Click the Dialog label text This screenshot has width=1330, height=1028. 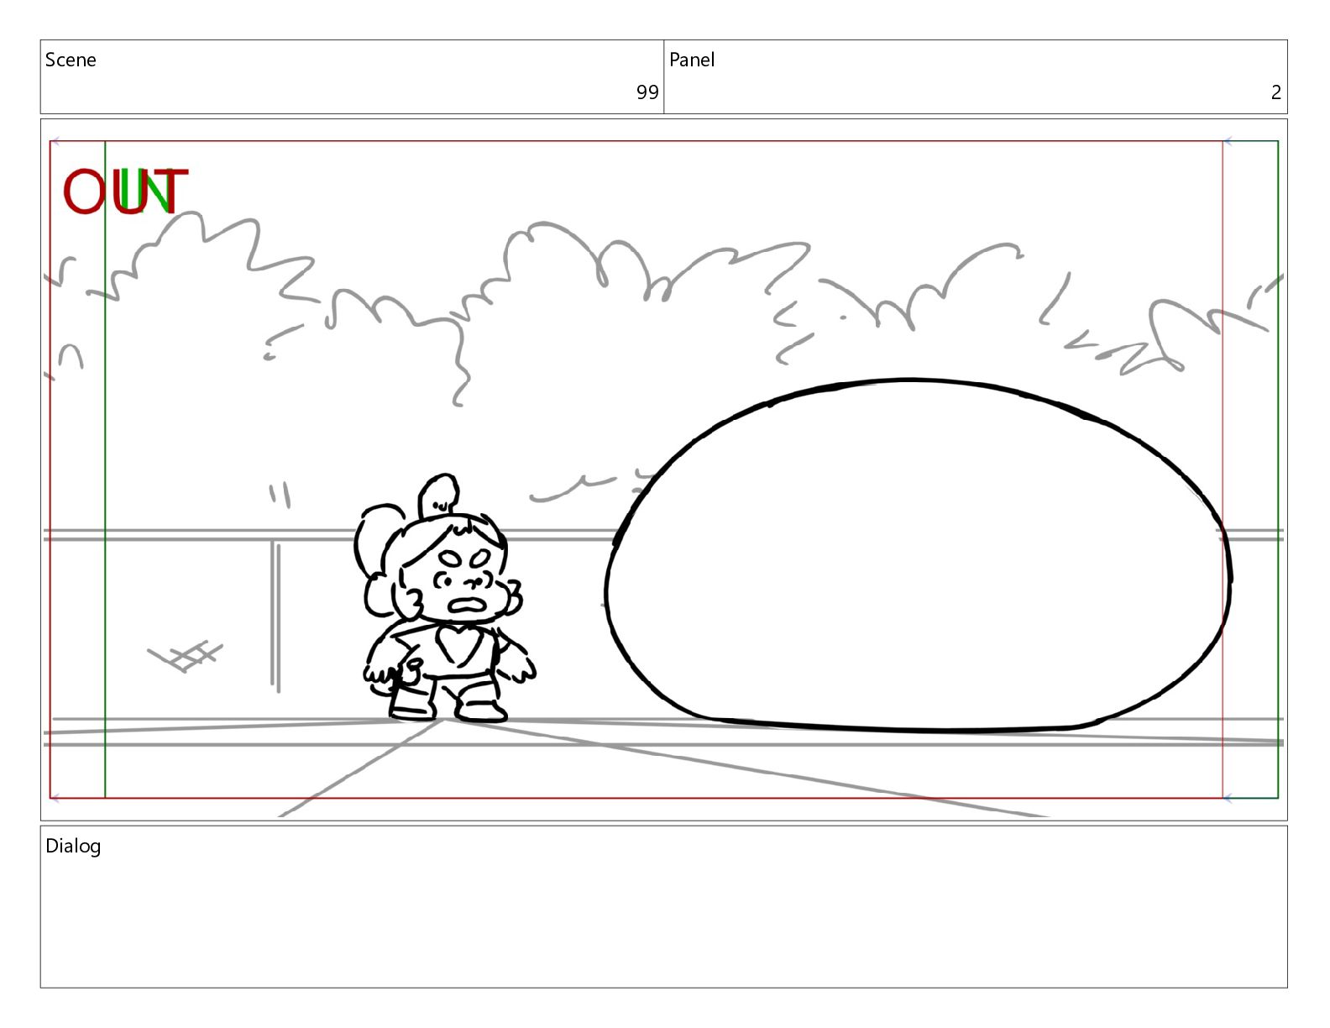click(73, 846)
